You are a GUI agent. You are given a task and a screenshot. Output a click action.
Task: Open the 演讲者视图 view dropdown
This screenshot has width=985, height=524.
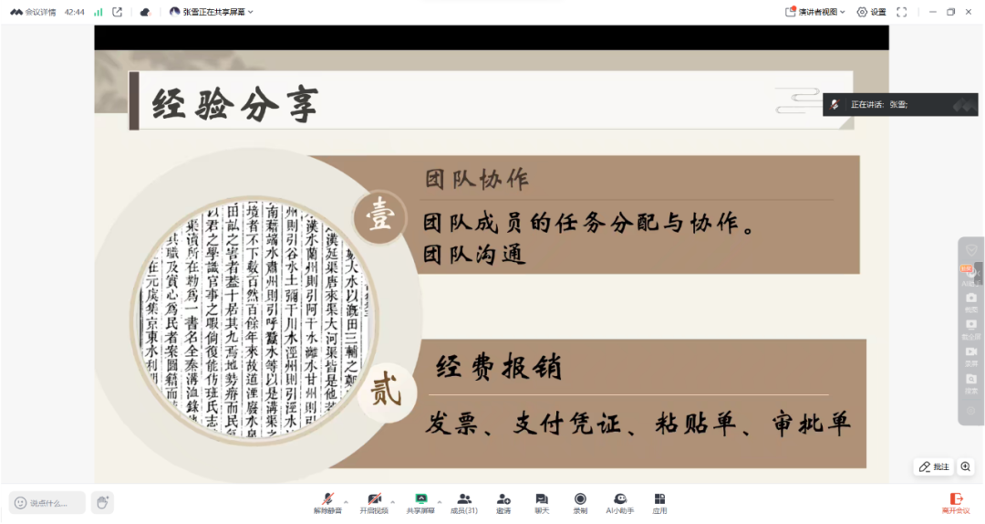pos(814,12)
